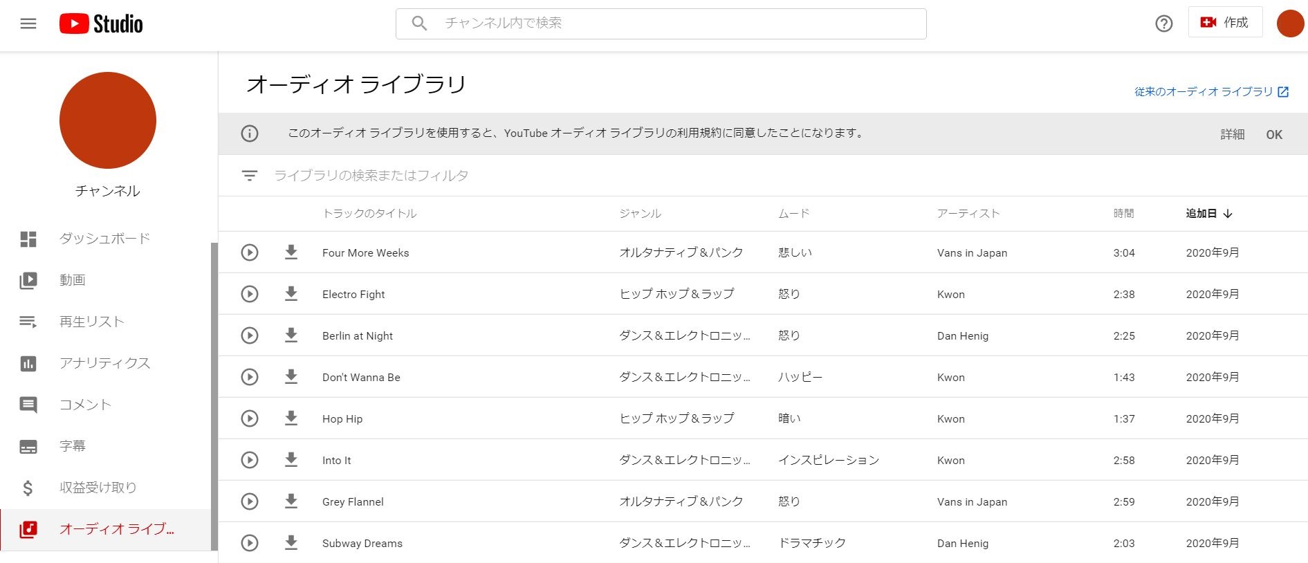1308x563 pixels.
Task: Click genre ヒップ ホップ＆ラップ on Hop Hip
Action: (676, 418)
